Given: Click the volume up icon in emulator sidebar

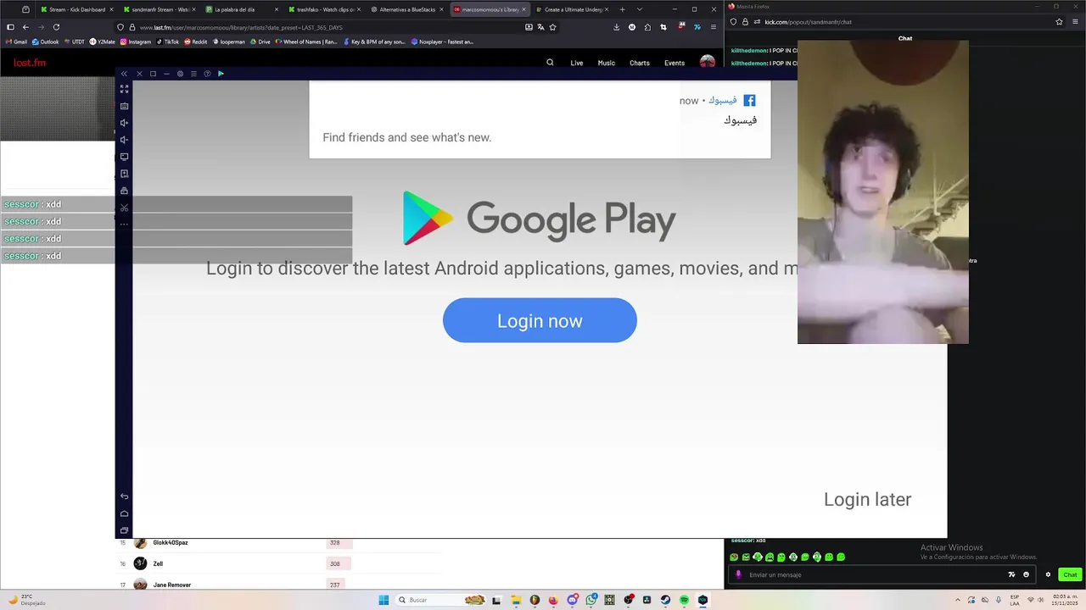Looking at the screenshot, I should coord(124,123).
